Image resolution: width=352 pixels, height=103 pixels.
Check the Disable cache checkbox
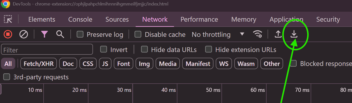(138, 34)
